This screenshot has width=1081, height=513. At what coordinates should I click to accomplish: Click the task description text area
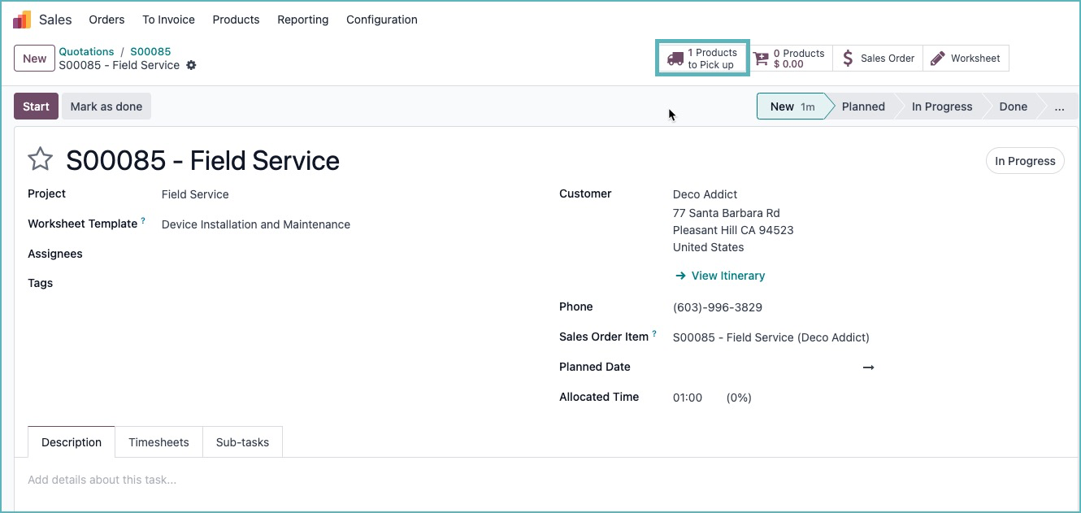click(x=325, y=480)
